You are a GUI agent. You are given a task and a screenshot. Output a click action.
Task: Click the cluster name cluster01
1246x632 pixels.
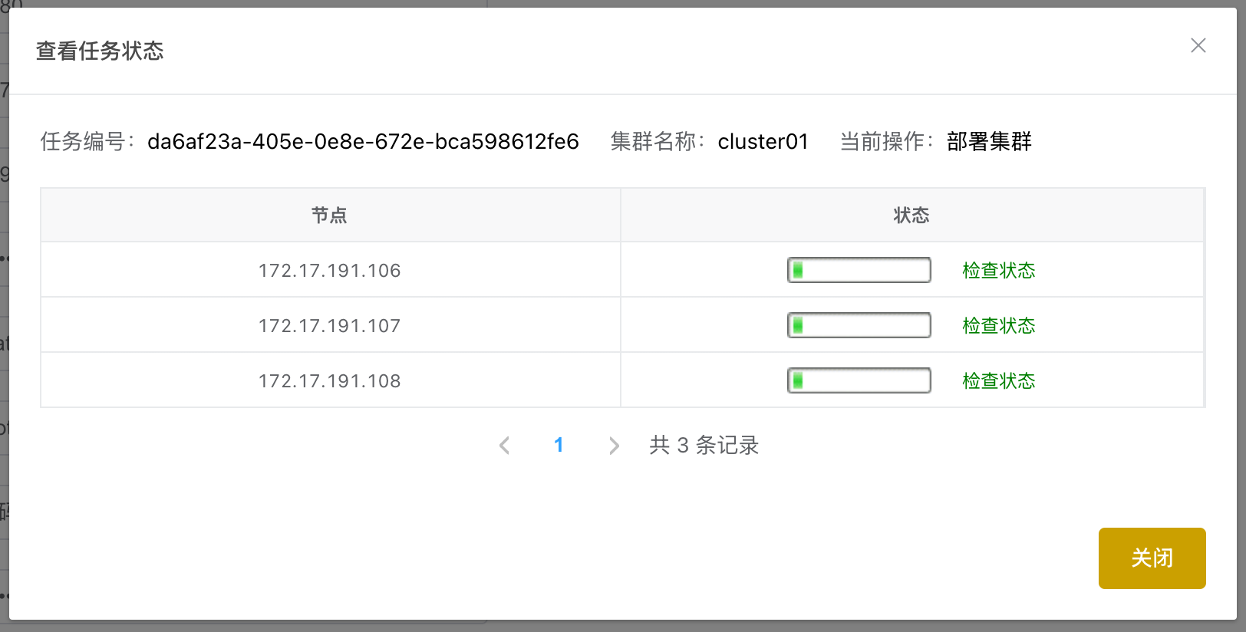(763, 142)
